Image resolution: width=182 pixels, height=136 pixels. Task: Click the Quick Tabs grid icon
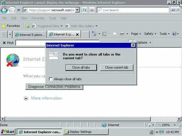pyautogui.click(x=4, y=34)
